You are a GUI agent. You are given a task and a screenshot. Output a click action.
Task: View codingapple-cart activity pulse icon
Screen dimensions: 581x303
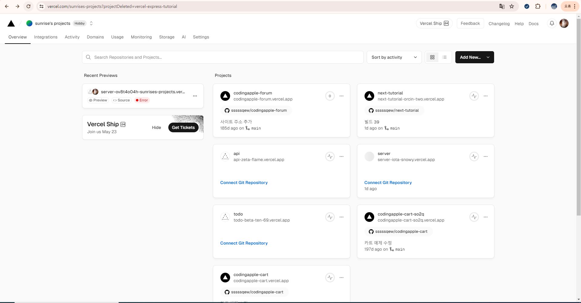tap(330, 278)
